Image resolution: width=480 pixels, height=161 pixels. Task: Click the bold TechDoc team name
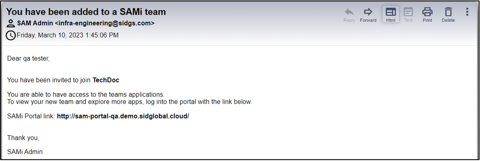106,80
